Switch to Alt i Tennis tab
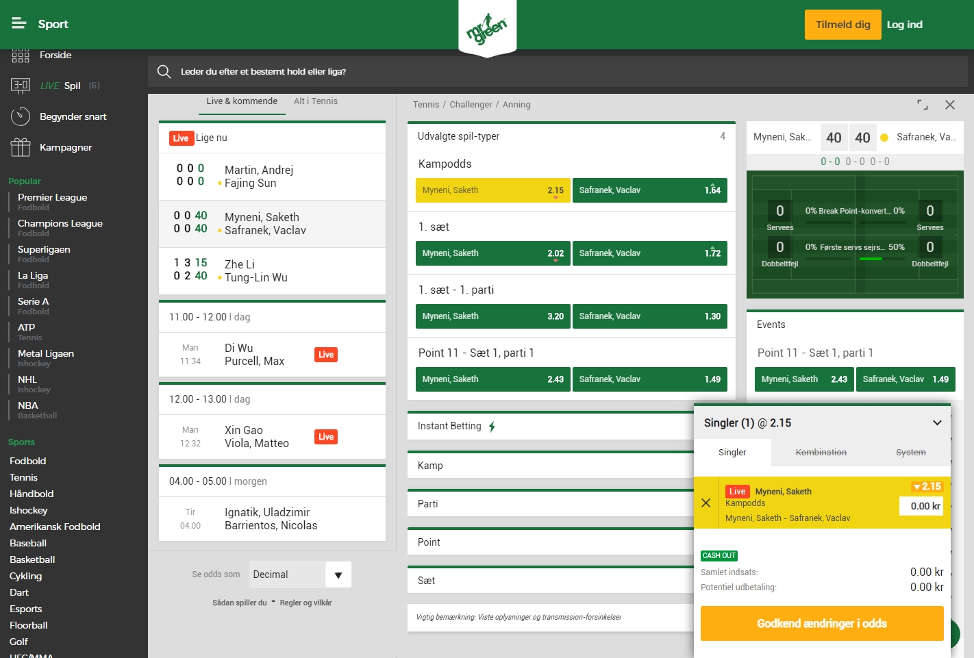The width and height of the screenshot is (974, 658). 315,101
